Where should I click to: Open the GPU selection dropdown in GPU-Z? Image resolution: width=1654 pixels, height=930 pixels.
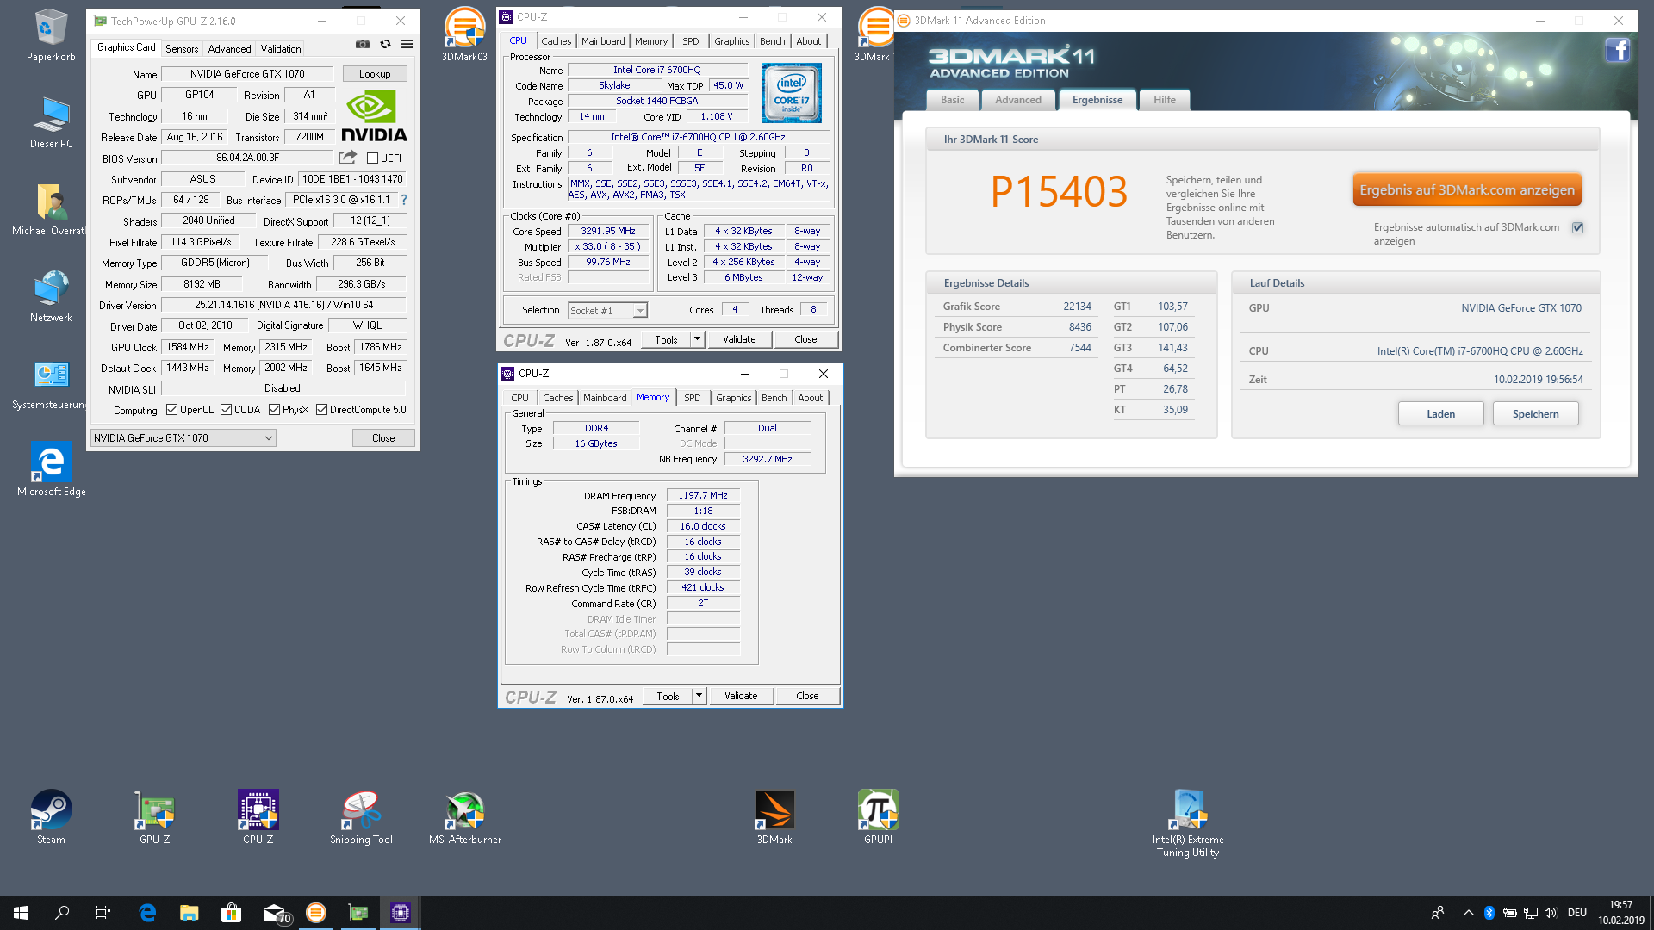183,438
